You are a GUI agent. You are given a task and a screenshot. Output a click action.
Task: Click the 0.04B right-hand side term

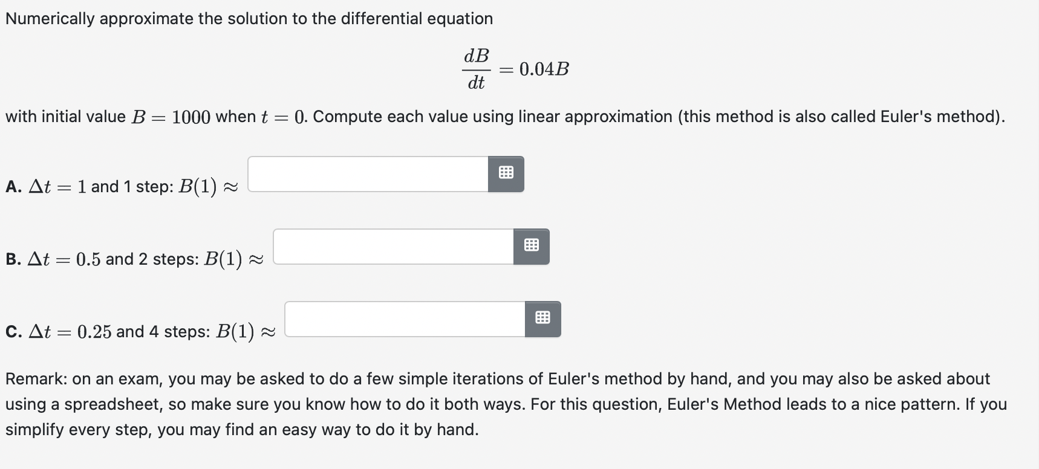[544, 69]
